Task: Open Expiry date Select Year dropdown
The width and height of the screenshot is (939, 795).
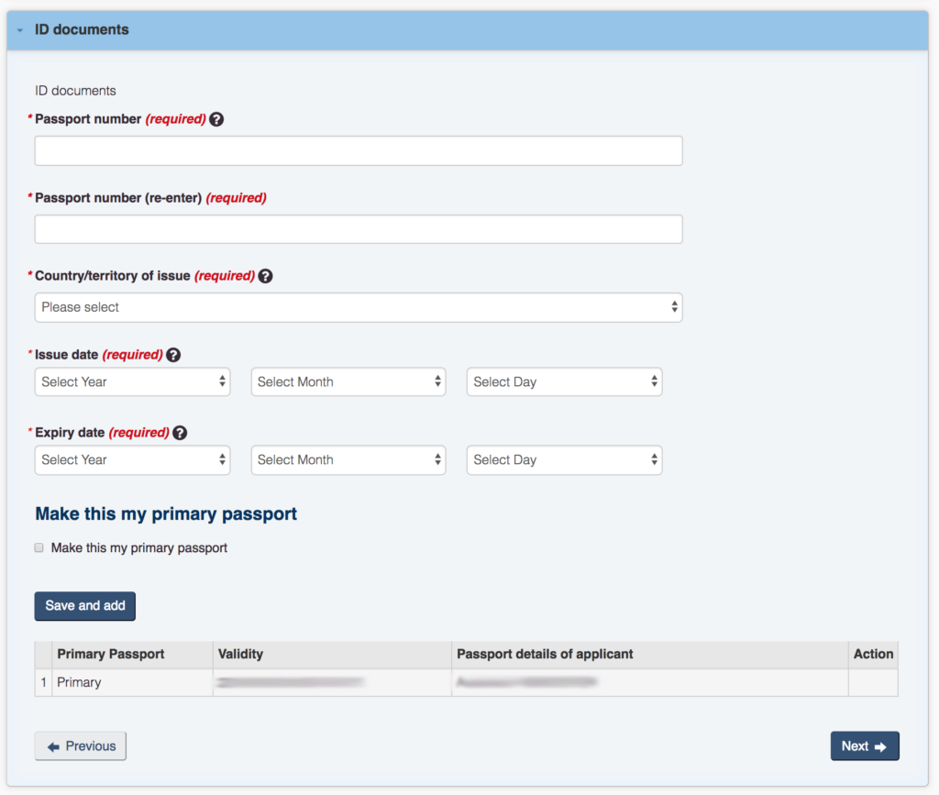Action: click(132, 459)
